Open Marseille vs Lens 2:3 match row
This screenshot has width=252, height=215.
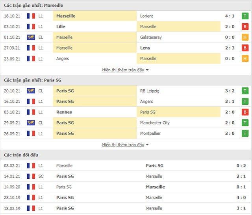(x=126, y=48)
